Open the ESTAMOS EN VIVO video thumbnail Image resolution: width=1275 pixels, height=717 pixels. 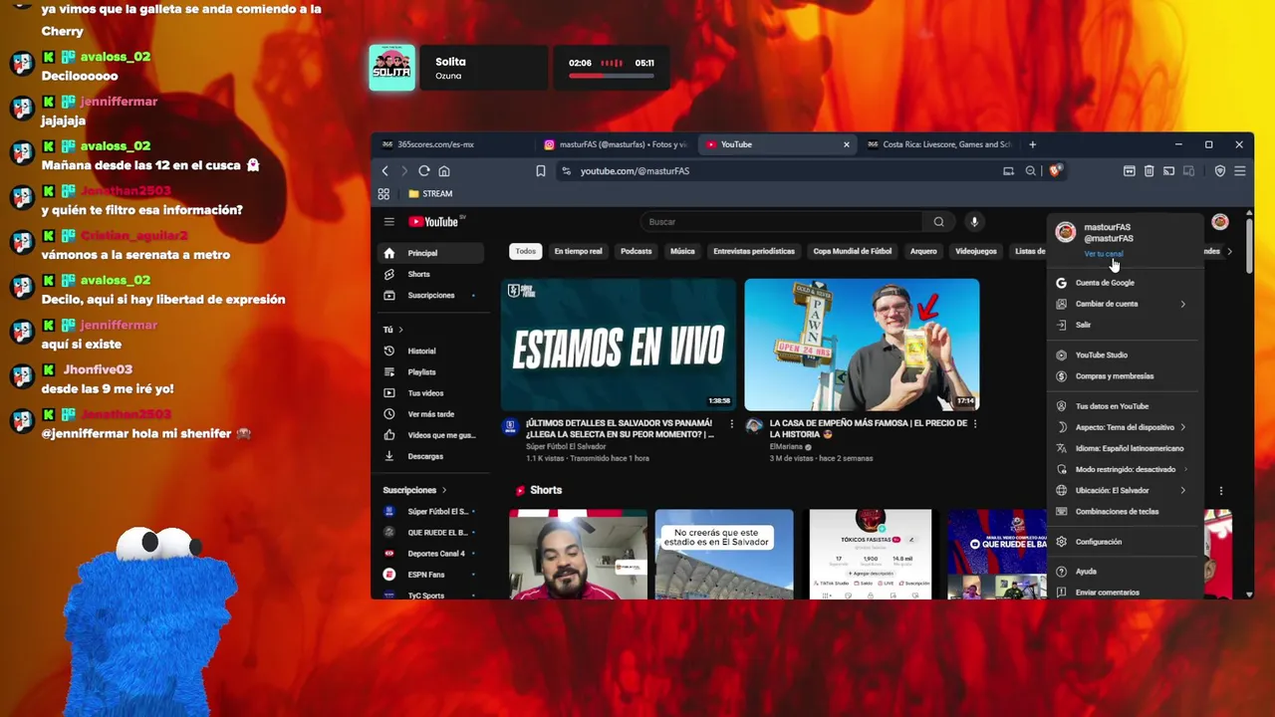pos(618,345)
